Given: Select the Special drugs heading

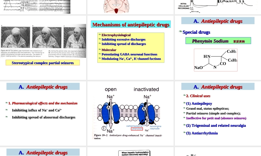Looking at the screenshot, I should (x=196, y=32).
